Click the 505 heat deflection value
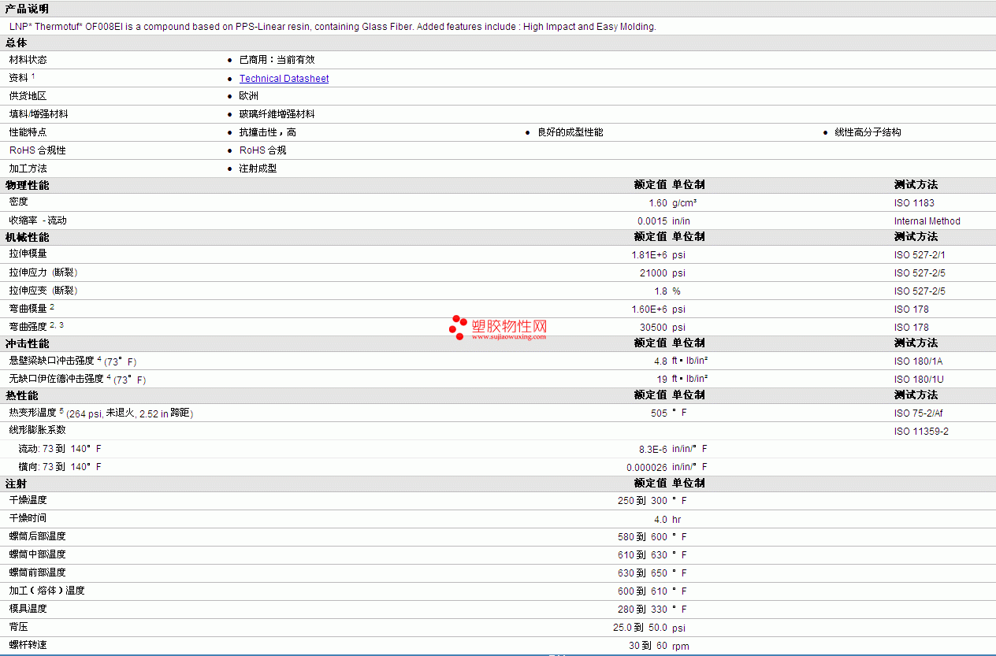This screenshot has height=656, width=996. pyautogui.click(x=659, y=413)
